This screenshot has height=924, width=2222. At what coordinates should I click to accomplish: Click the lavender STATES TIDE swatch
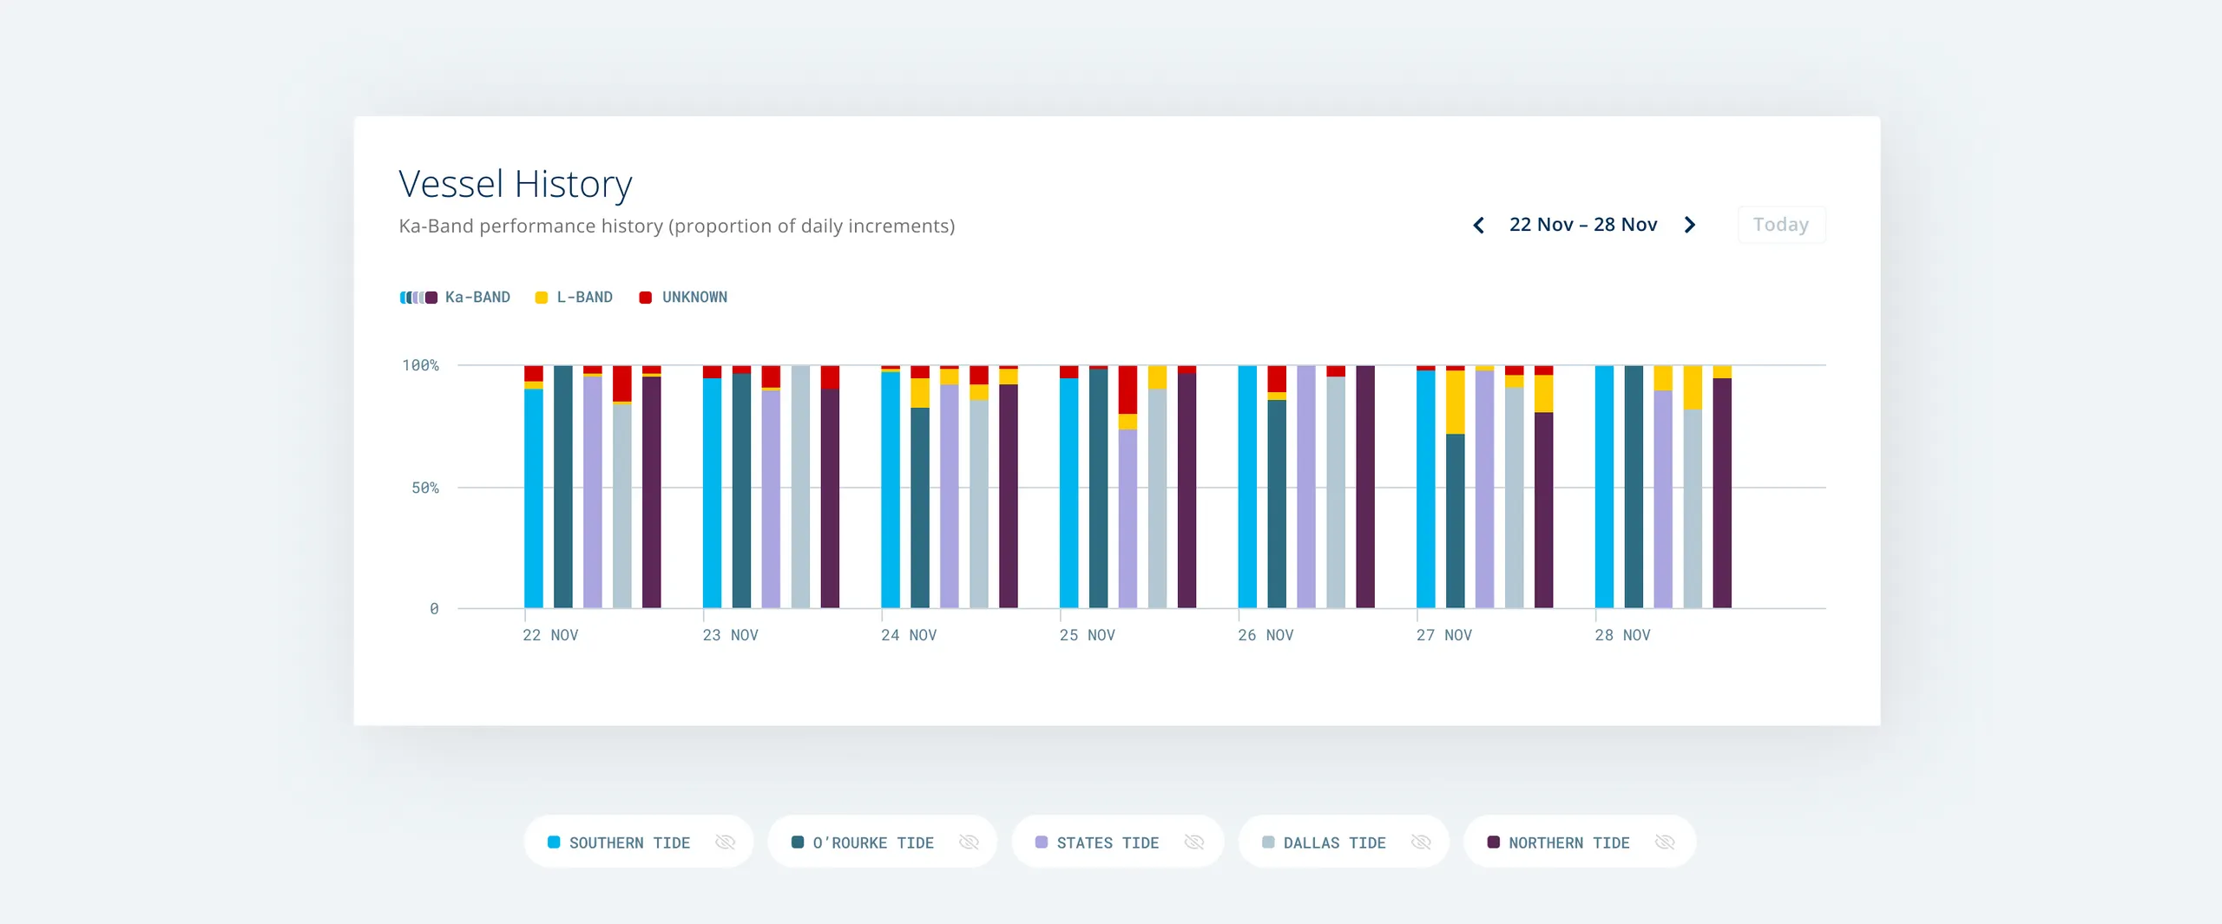(x=1040, y=842)
